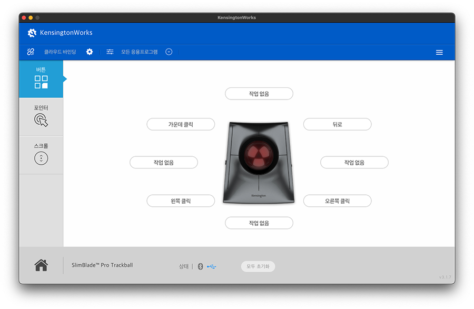The width and height of the screenshot is (474, 309).
Task: Minimize the KensingtonWorks window
Action: click(x=31, y=18)
